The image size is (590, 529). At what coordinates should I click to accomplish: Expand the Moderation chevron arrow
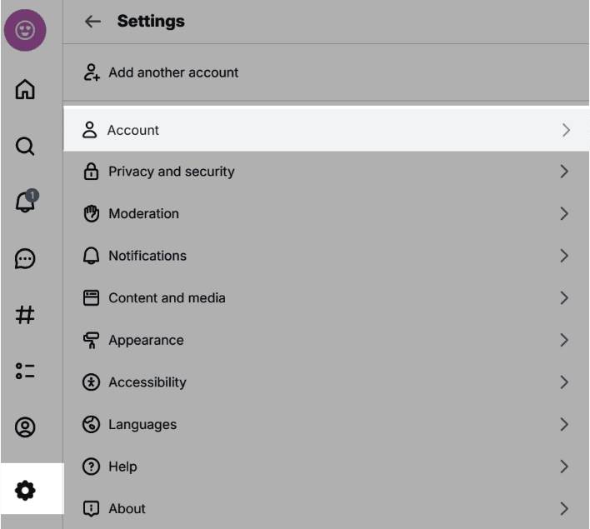point(563,214)
